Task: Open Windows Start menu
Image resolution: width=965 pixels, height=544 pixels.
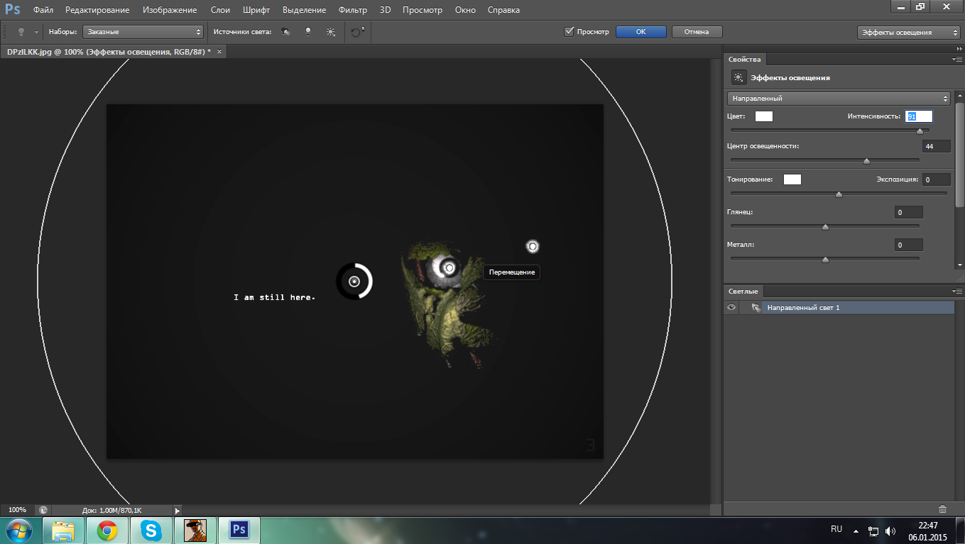Action: pos(20,530)
